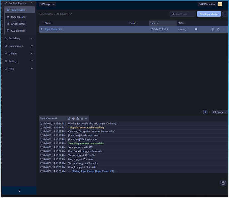Delete Topic Cluster #1 using the trash icon
The width and height of the screenshot is (229, 198).
[218, 29]
